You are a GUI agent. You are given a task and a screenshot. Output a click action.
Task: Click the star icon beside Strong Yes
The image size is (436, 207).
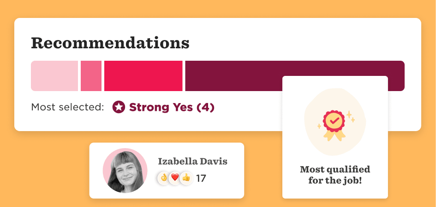click(x=119, y=107)
